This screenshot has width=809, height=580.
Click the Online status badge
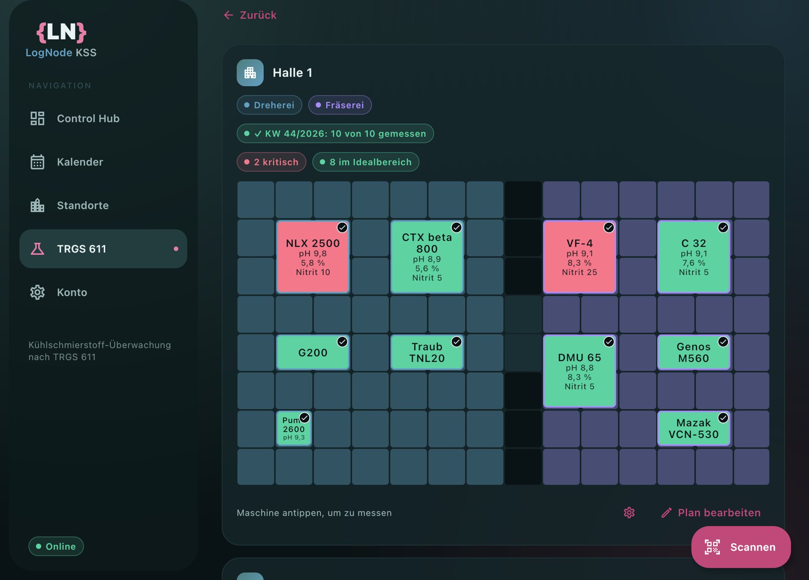click(x=56, y=546)
